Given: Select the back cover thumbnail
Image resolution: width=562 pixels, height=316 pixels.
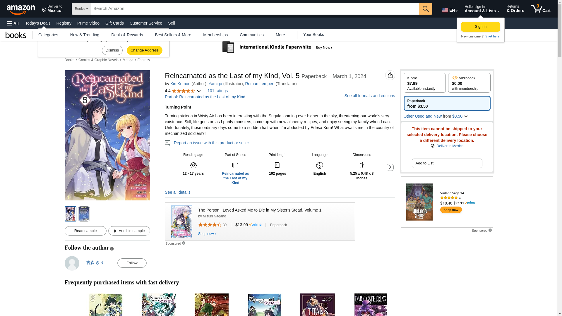Looking at the screenshot, I should 84,214.
